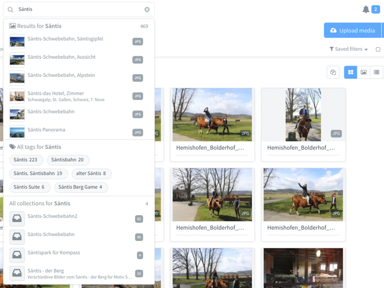Select the alter Säntis 8 tag

point(91,173)
